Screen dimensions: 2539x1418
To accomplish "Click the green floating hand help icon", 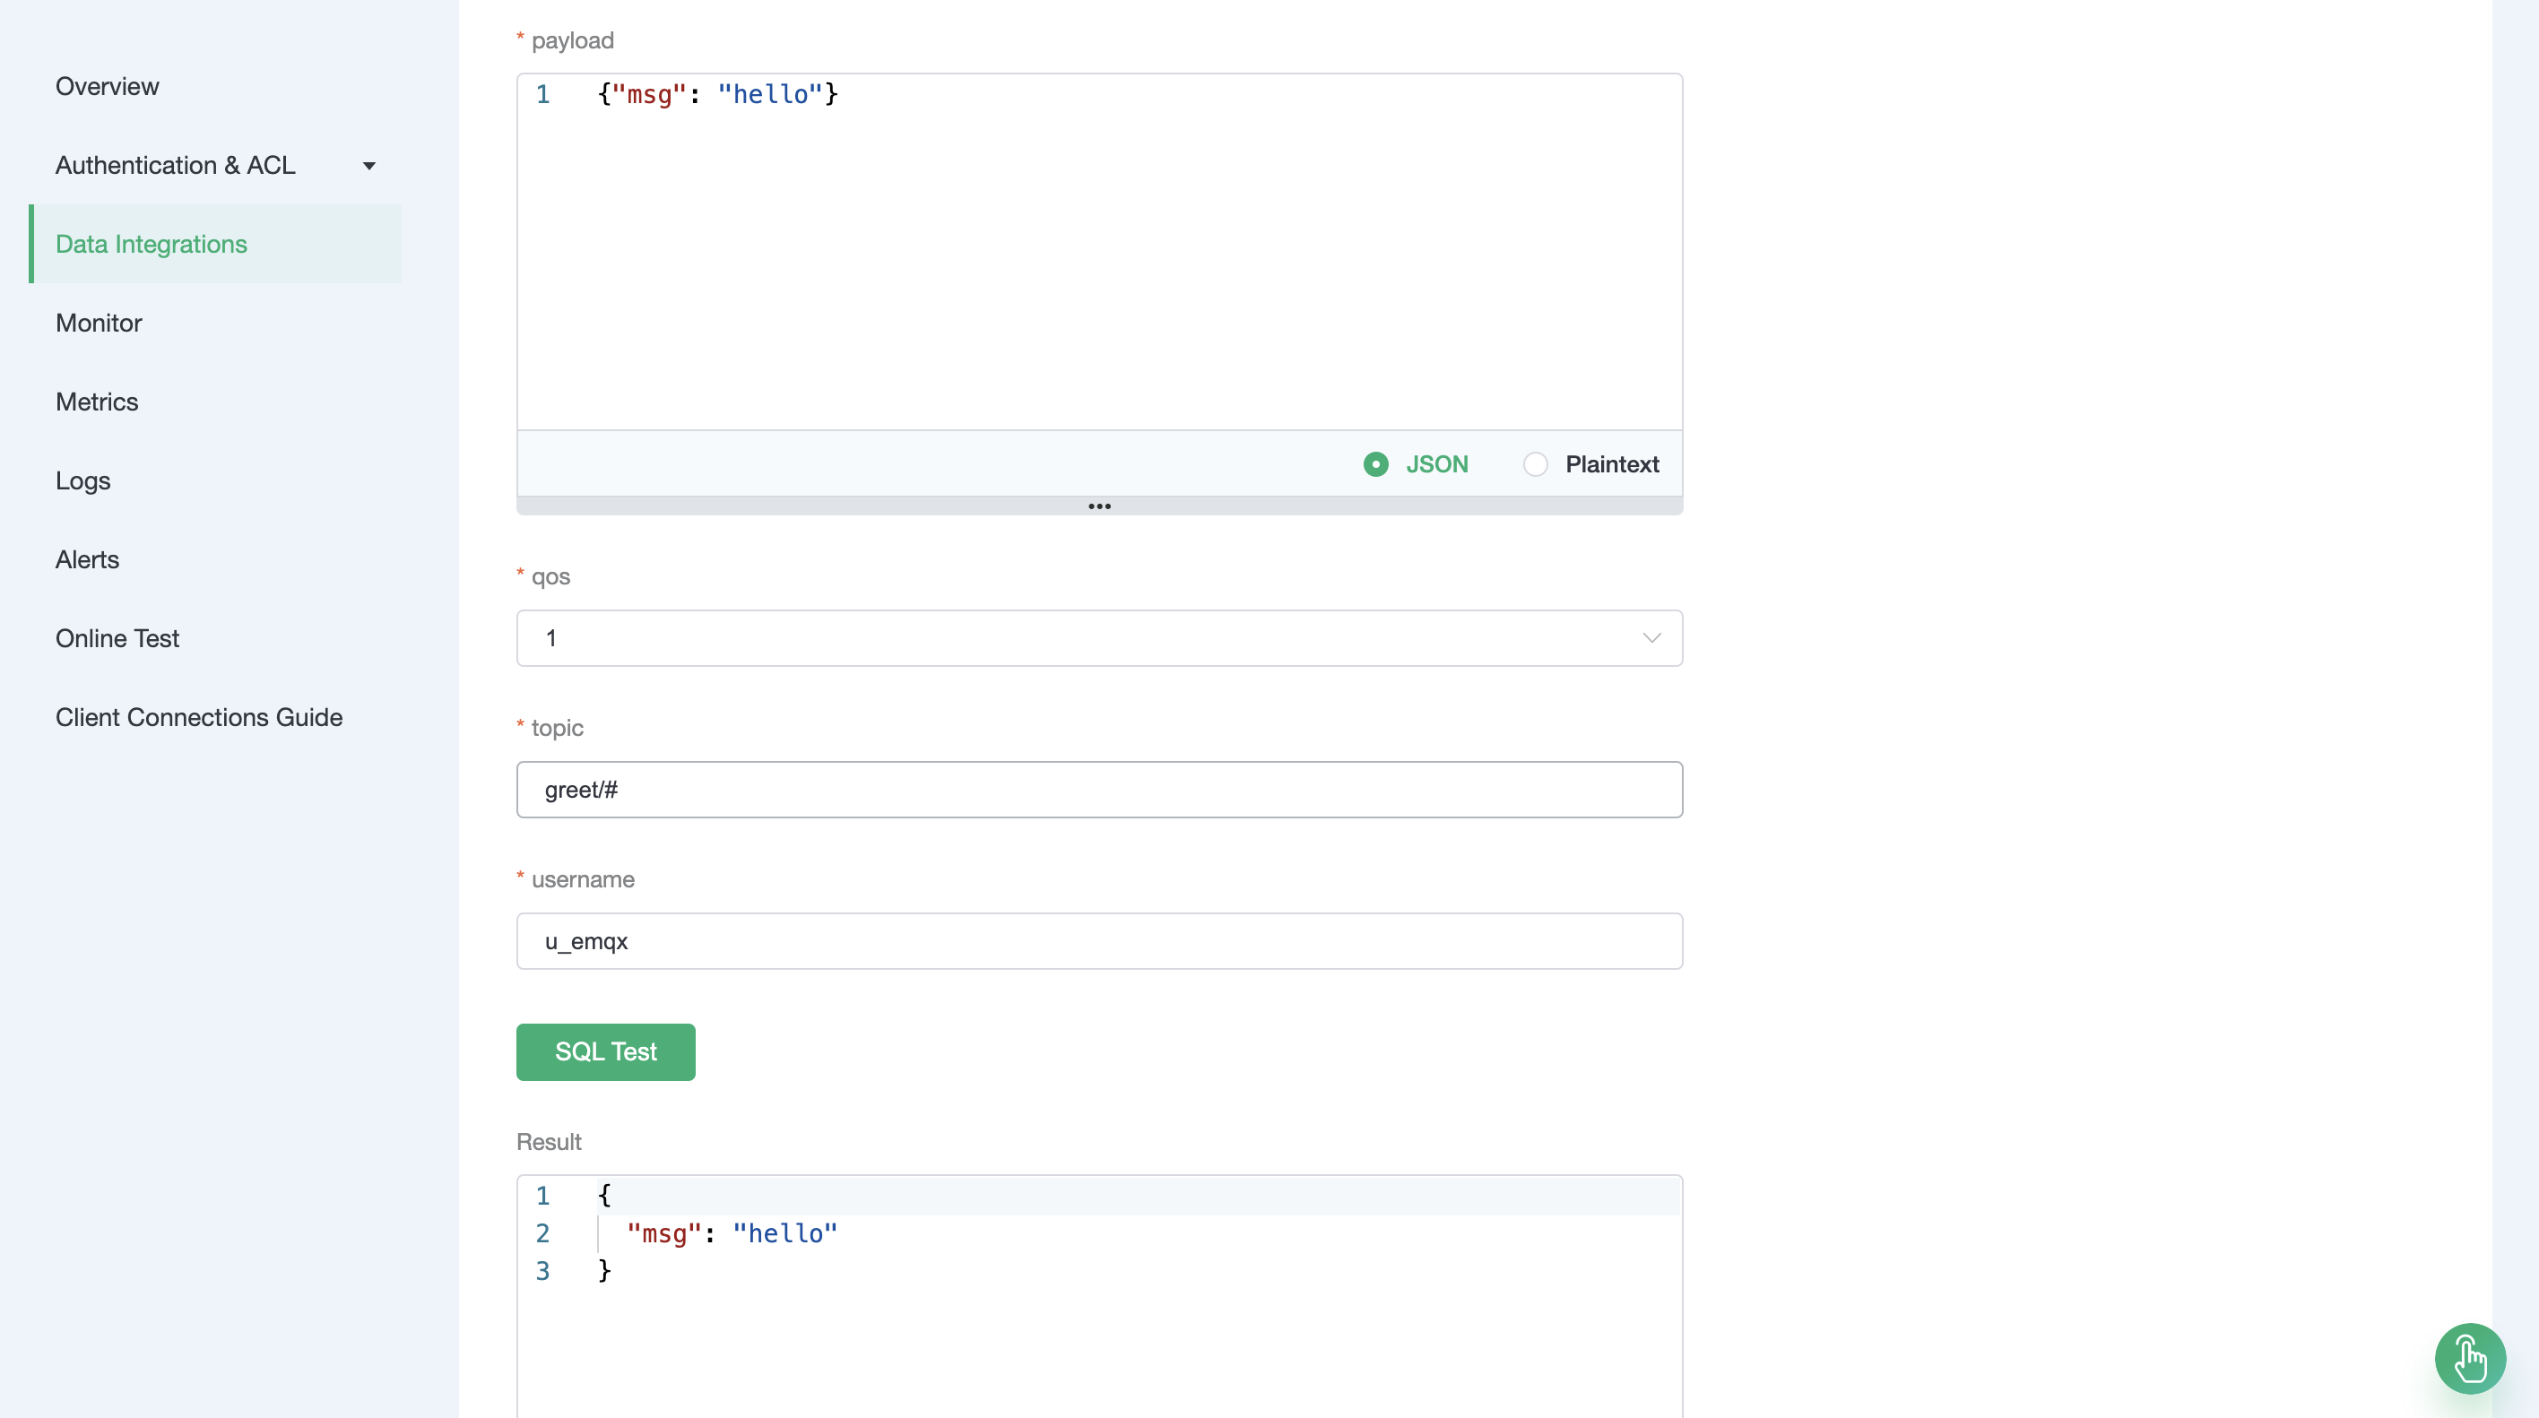I will [x=2469, y=1358].
